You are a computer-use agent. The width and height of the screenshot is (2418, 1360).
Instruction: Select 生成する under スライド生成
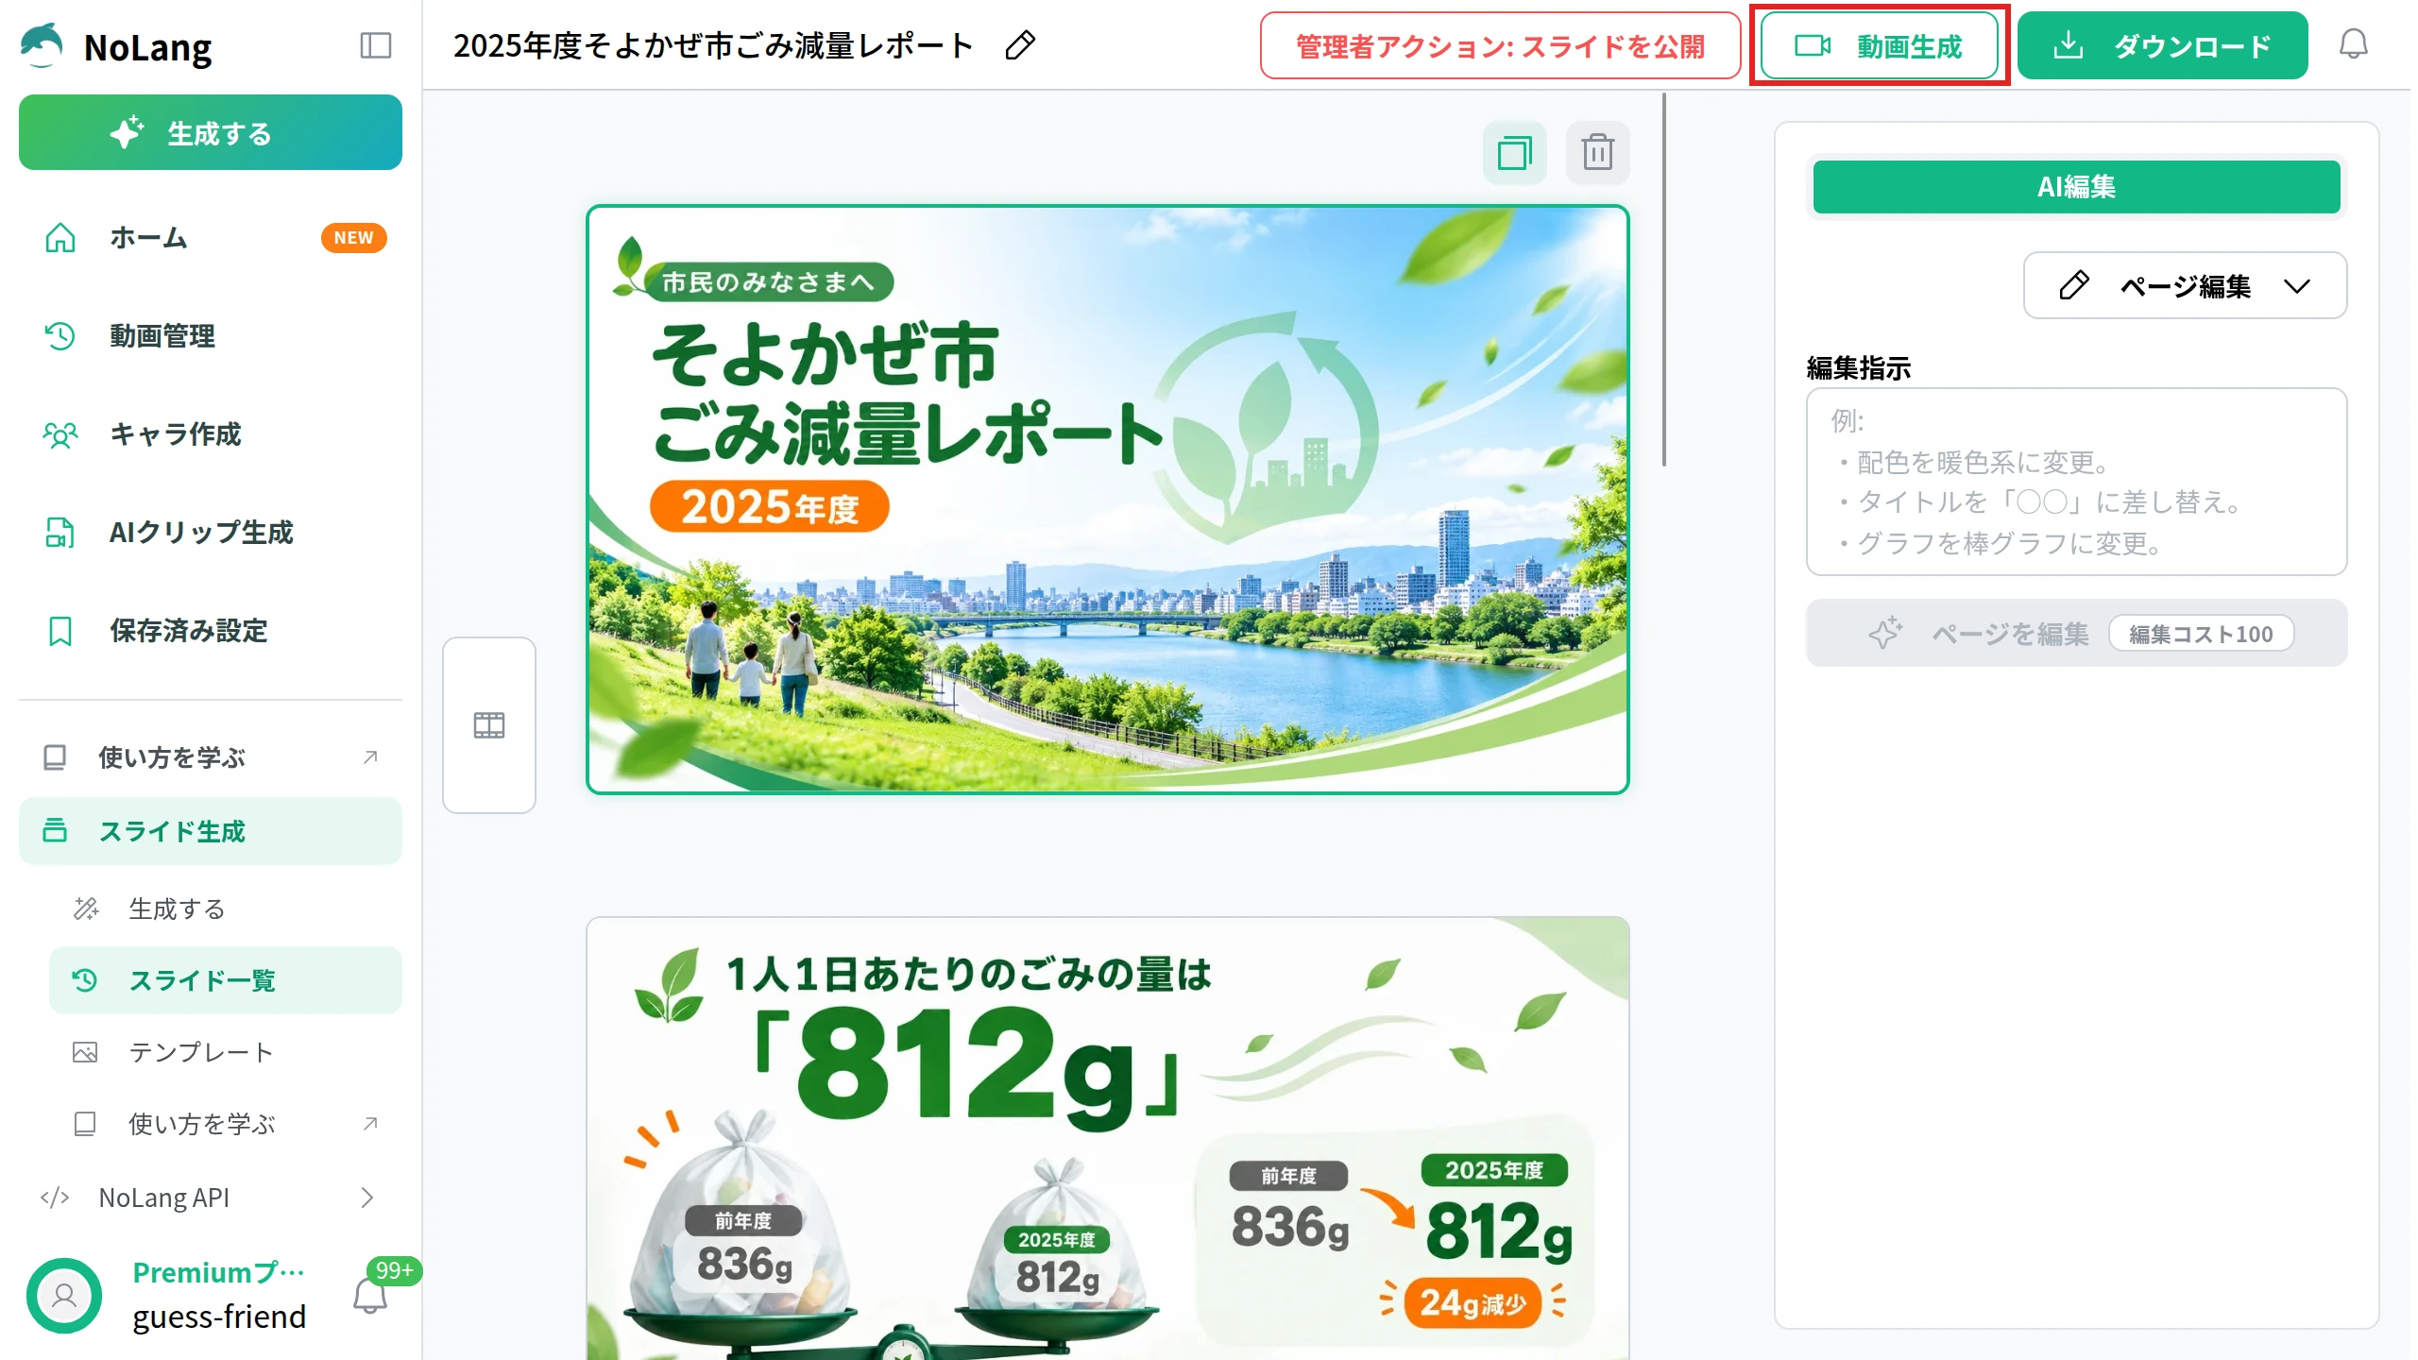pyautogui.click(x=225, y=909)
